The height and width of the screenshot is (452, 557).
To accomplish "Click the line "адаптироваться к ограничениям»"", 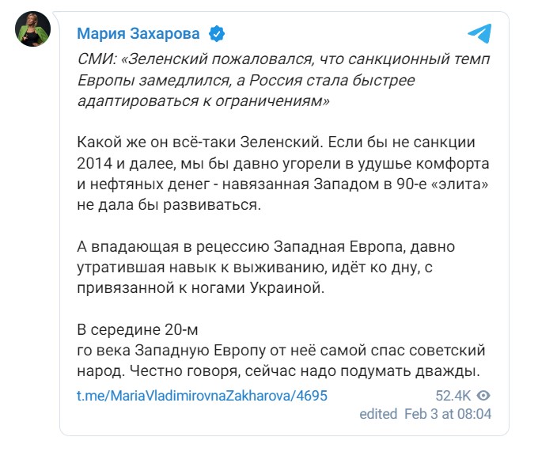I will [x=203, y=102].
